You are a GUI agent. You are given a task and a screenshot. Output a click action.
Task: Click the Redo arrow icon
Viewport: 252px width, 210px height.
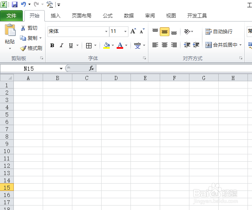pos(36,4)
